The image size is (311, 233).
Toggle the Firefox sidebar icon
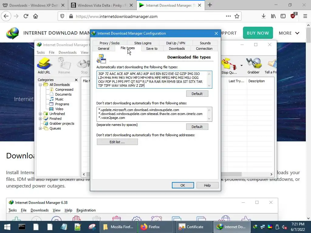click(x=283, y=16)
